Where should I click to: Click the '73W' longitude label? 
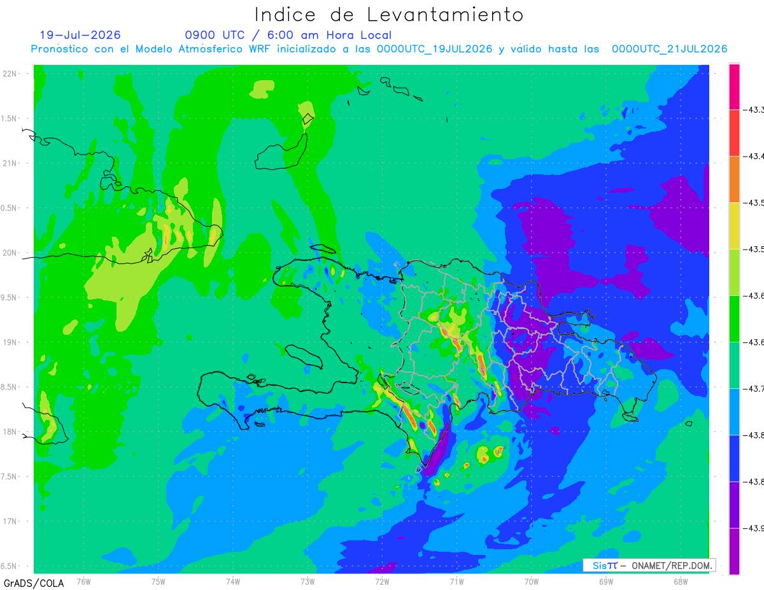[308, 581]
